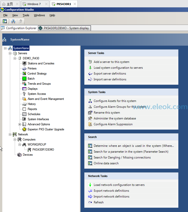
Task: Click Rename this system link
Action: [x=107, y=113]
